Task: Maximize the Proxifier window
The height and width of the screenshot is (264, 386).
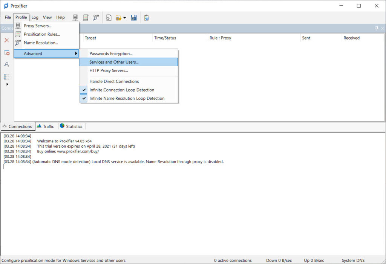Action: (x=359, y=6)
